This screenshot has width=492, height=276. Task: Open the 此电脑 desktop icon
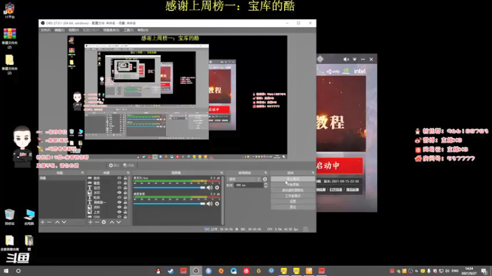click(x=29, y=217)
